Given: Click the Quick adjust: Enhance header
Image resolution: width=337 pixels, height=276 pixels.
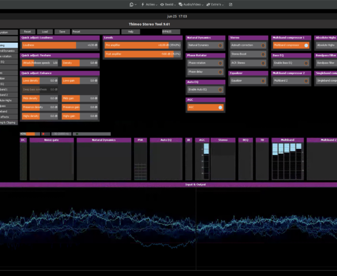Looking at the screenshot, I should [x=60, y=73].
